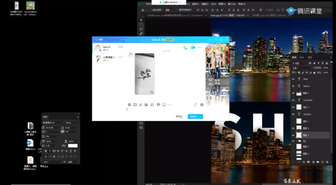Add a layer mask in Layers panel
The image size is (336, 185).
[308, 162]
